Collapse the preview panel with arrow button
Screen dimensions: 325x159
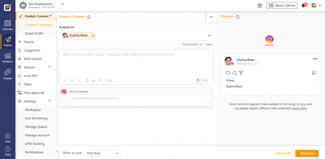(x=211, y=17)
